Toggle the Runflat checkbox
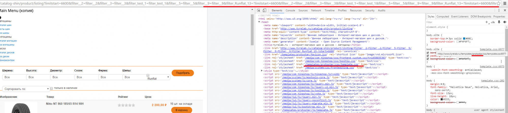508x113 pixels. coord(148,76)
